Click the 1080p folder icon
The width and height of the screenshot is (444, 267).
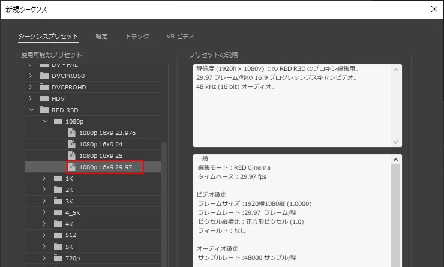point(58,121)
